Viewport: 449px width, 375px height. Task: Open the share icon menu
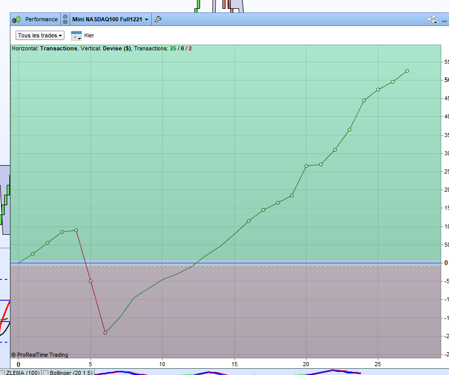pyautogui.click(x=432, y=19)
